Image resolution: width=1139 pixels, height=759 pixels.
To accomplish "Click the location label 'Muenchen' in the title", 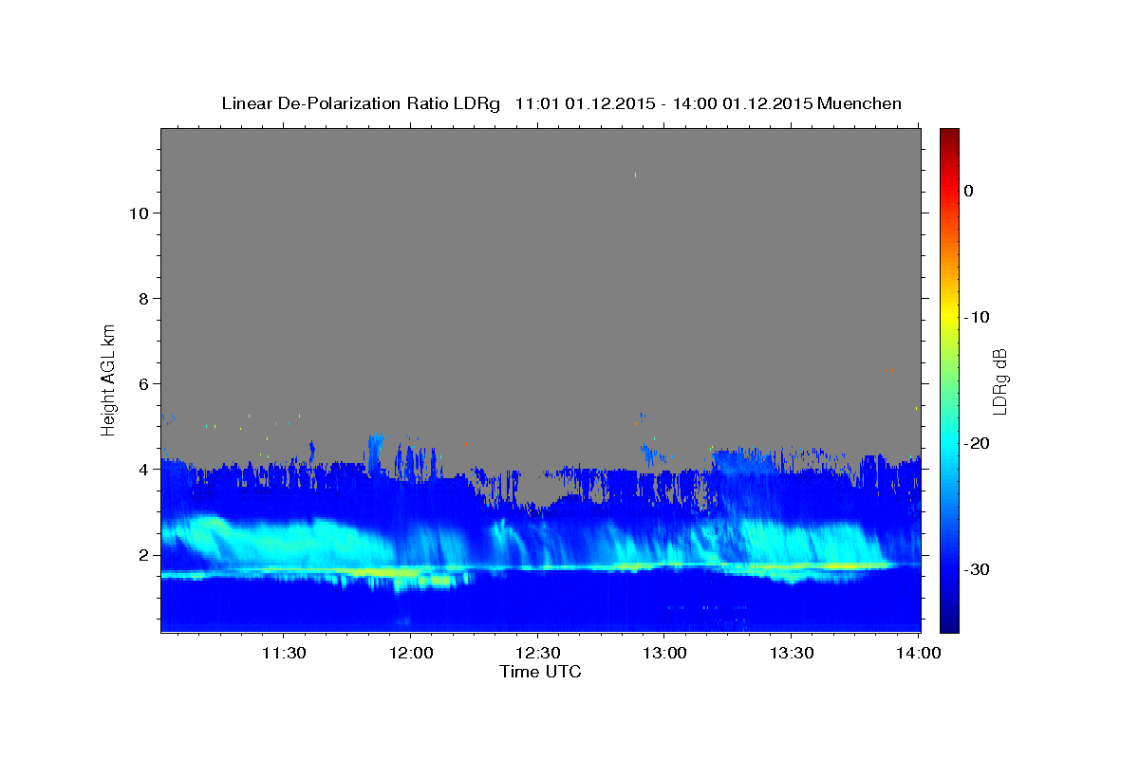I will (x=861, y=103).
